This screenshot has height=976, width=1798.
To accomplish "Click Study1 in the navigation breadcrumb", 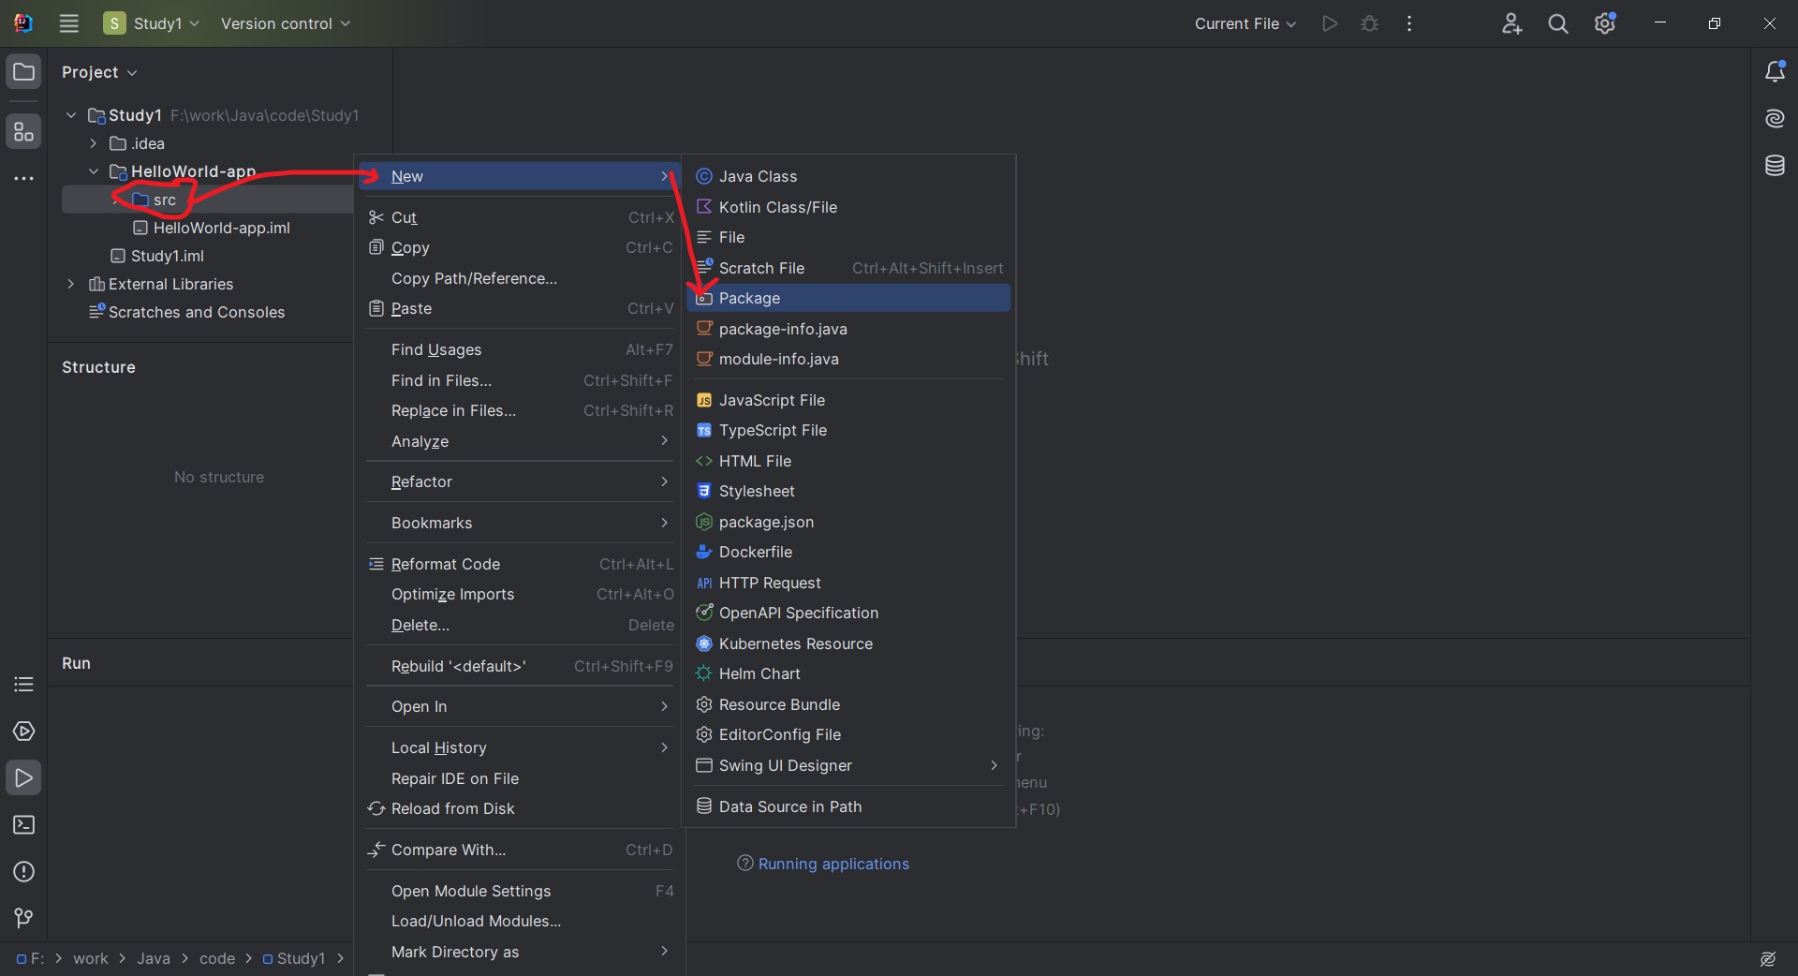I will pyautogui.click(x=301, y=958).
